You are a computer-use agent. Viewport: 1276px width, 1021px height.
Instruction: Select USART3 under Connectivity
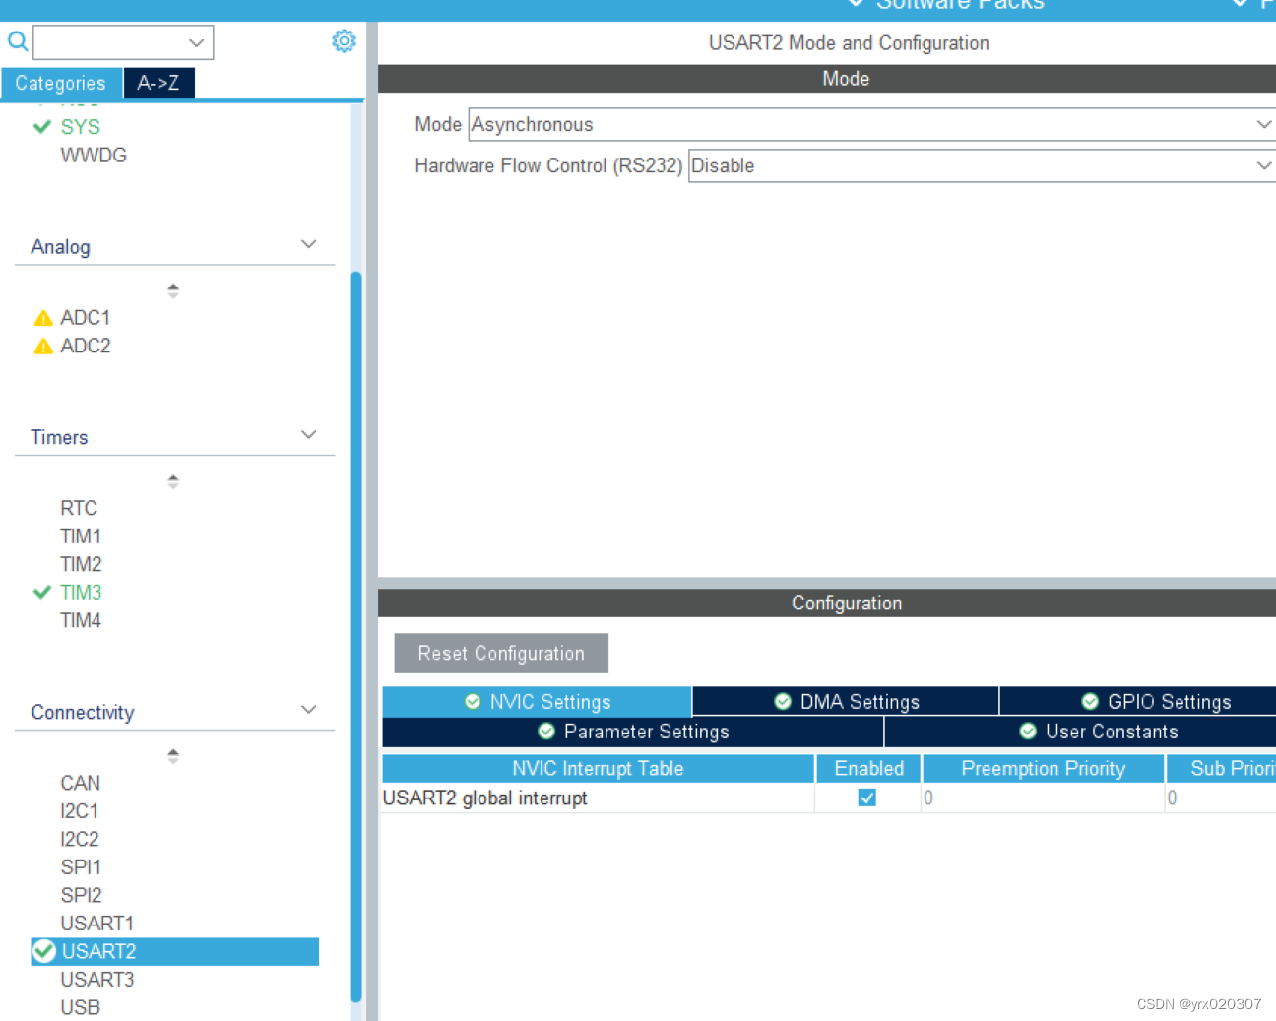click(x=96, y=980)
